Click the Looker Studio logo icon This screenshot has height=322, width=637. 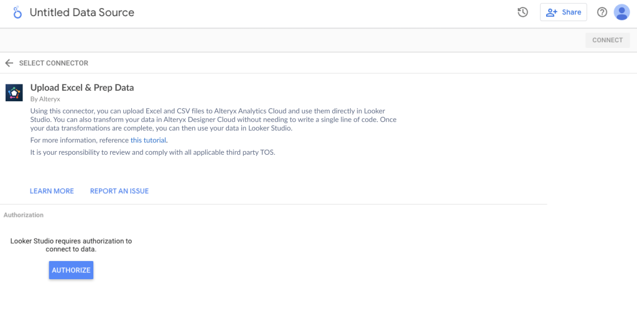pyautogui.click(x=17, y=12)
